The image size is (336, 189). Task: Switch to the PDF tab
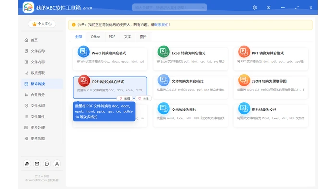(112, 37)
